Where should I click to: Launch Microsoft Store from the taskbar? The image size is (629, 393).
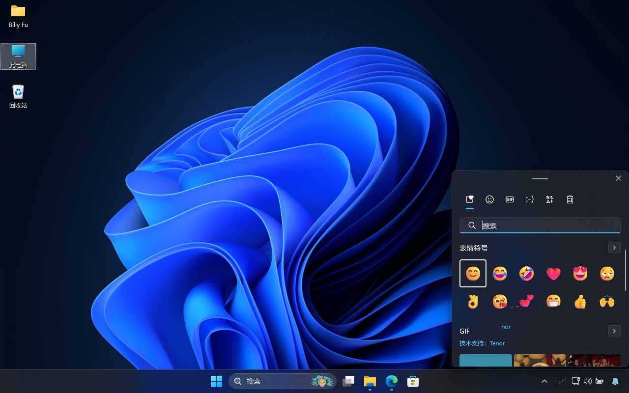coord(413,381)
